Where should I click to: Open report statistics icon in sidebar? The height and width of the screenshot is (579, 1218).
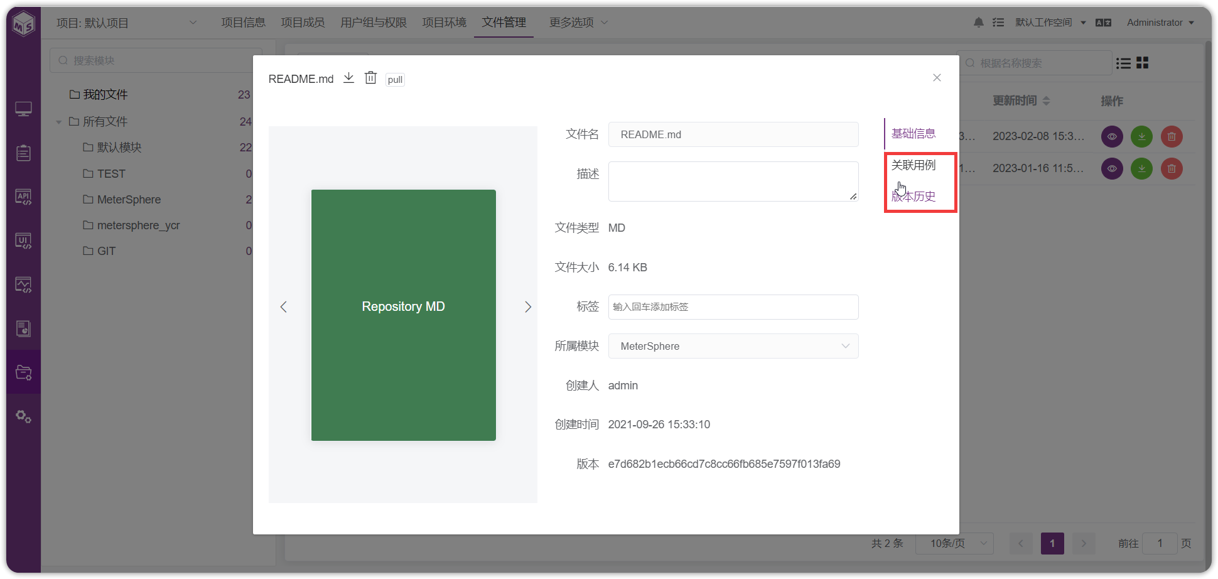click(x=24, y=329)
